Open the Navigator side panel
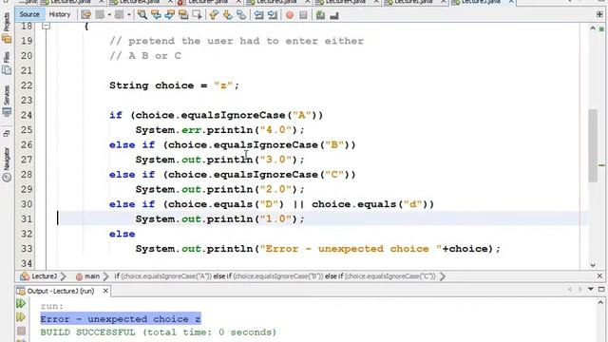608x342 pixels. pos(7,164)
